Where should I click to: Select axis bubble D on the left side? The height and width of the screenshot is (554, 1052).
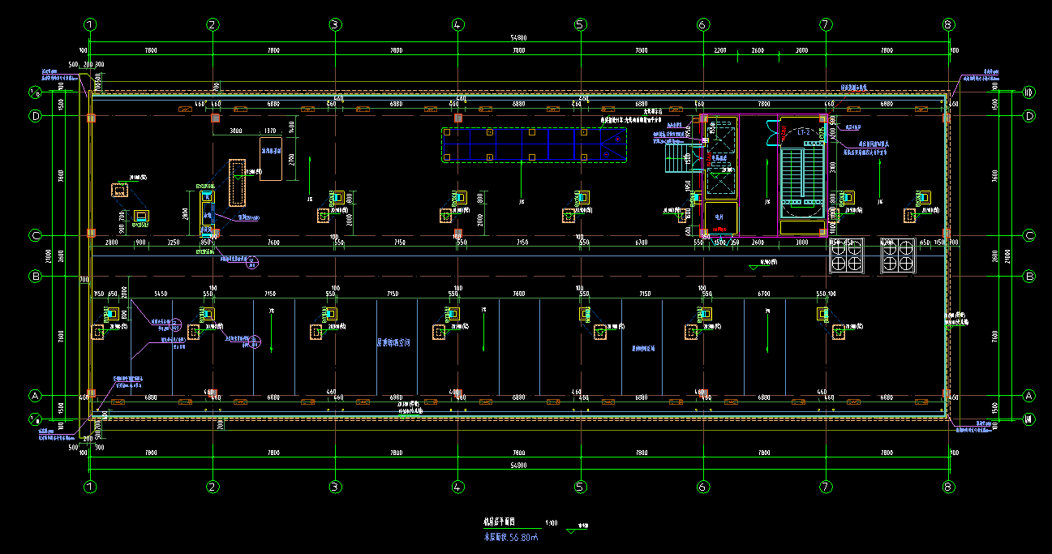click(35, 116)
